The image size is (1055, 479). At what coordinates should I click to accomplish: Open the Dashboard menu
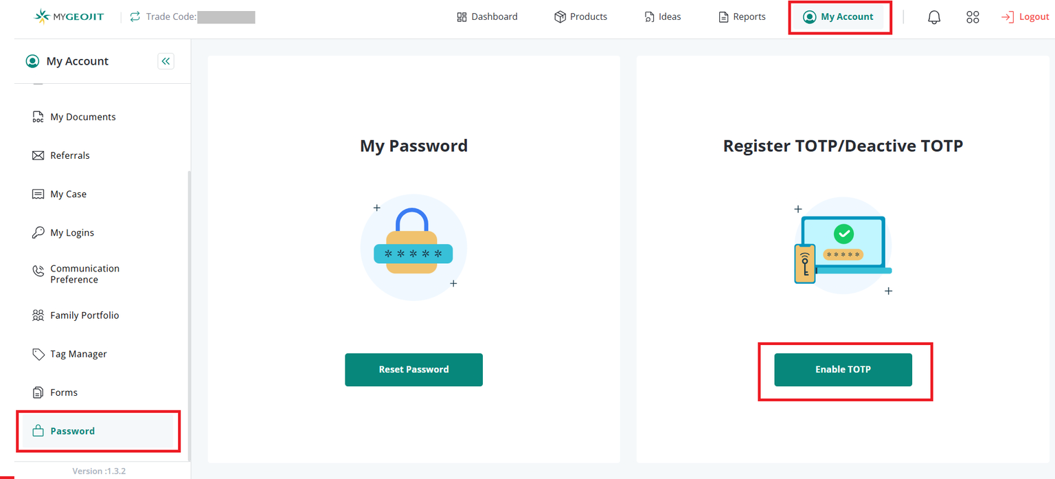pyautogui.click(x=487, y=16)
